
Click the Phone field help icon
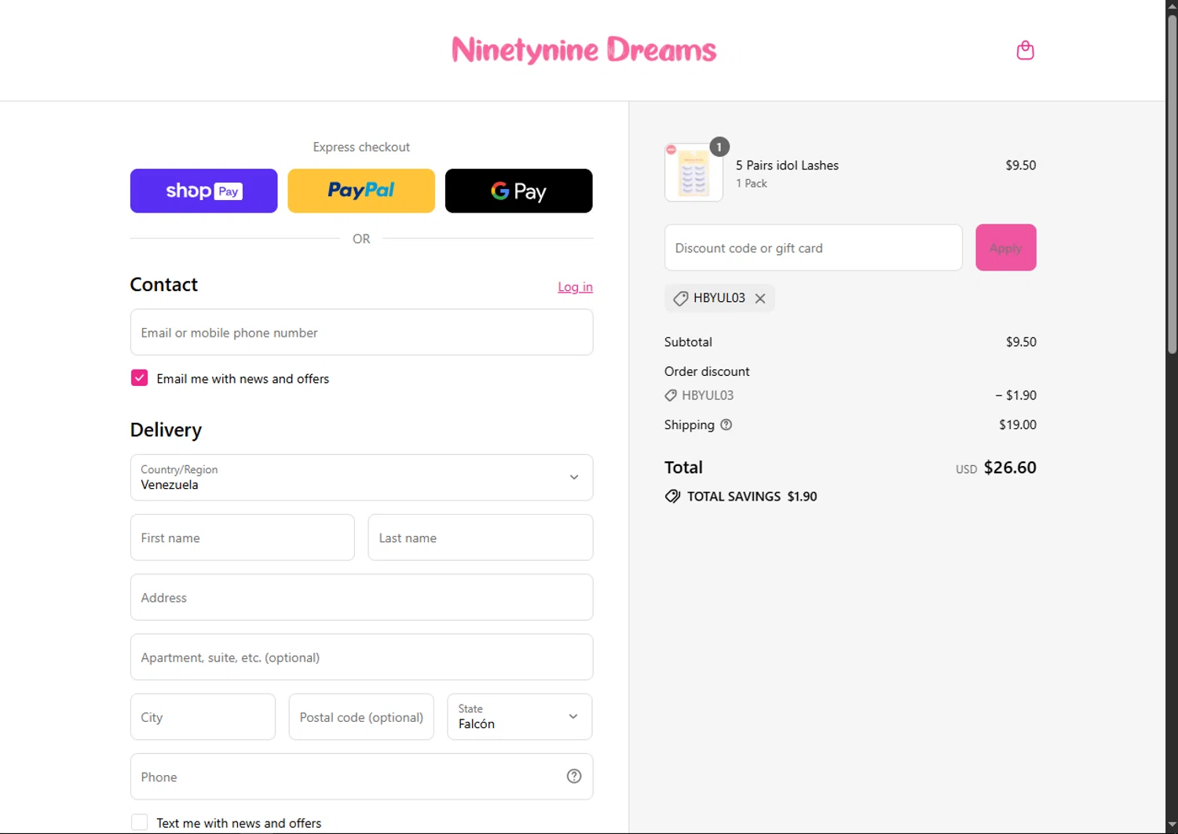(x=574, y=776)
